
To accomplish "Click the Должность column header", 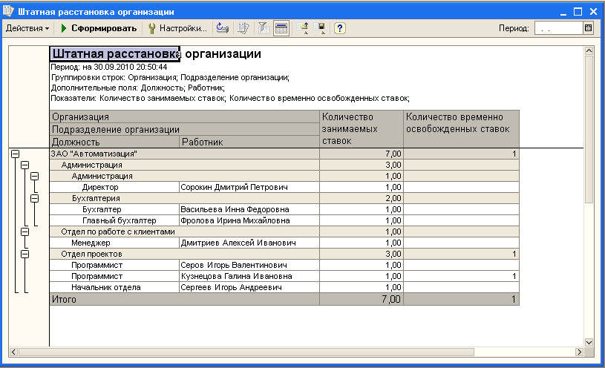I will (114, 142).
